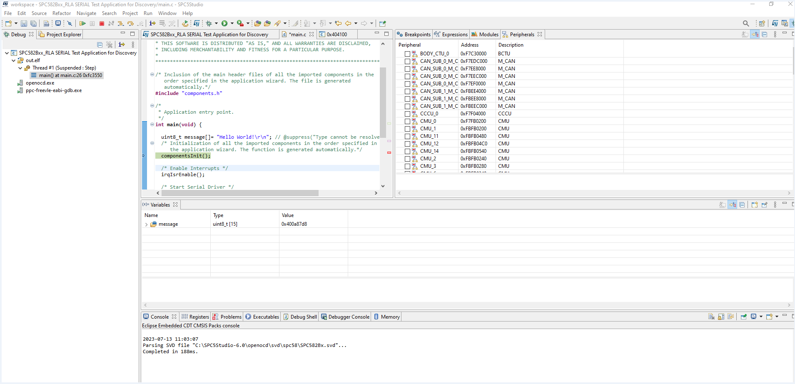Step Return from the current function
795x384 pixels.
click(x=141, y=24)
